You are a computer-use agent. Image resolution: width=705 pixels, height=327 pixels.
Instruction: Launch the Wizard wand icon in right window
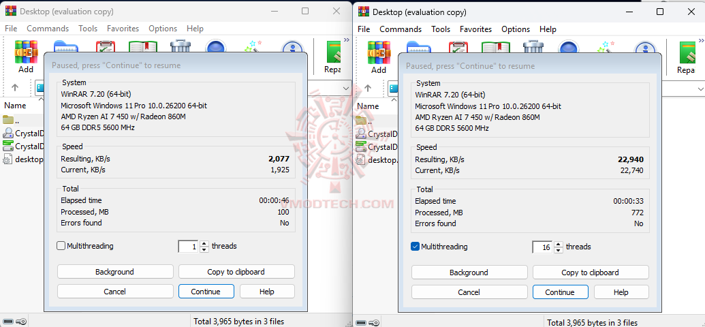[606, 46]
